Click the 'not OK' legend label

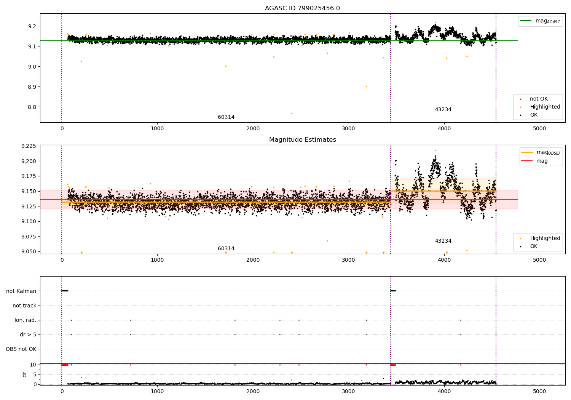[539, 99]
